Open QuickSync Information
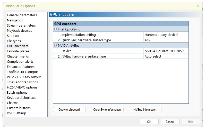This screenshot has height=129, width=206. click(x=107, y=109)
